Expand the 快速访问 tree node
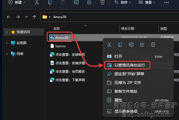 click(x=7, y=32)
